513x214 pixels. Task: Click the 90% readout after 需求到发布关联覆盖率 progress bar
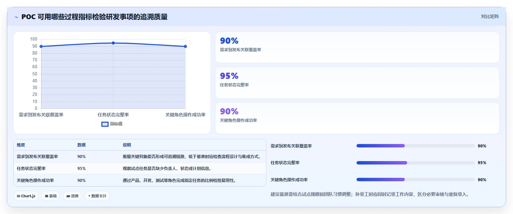tap(482, 146)
